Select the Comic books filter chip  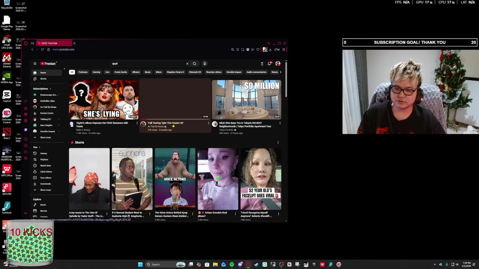coord(121,72)
